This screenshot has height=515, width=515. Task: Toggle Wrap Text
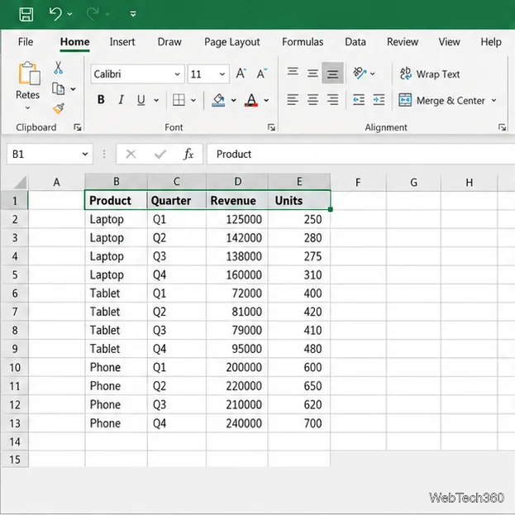(x=430, y=74)
